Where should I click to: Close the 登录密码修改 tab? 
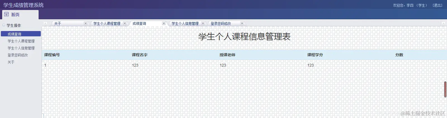click(242, 23)
